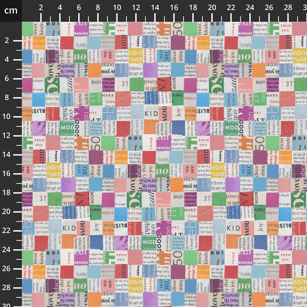Select the 8 mark on the horizontal ruler
The height and width of the screenshot is (307, 307).
(x=98, y=7)
